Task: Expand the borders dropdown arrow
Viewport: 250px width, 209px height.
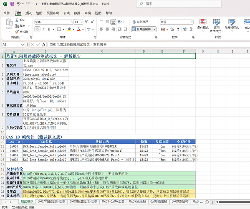Action: tap(63, 29)
